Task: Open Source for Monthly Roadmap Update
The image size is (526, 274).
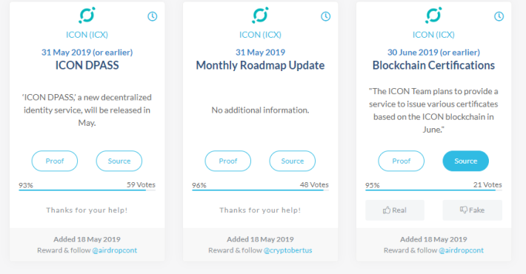Action: coord(292,161)
